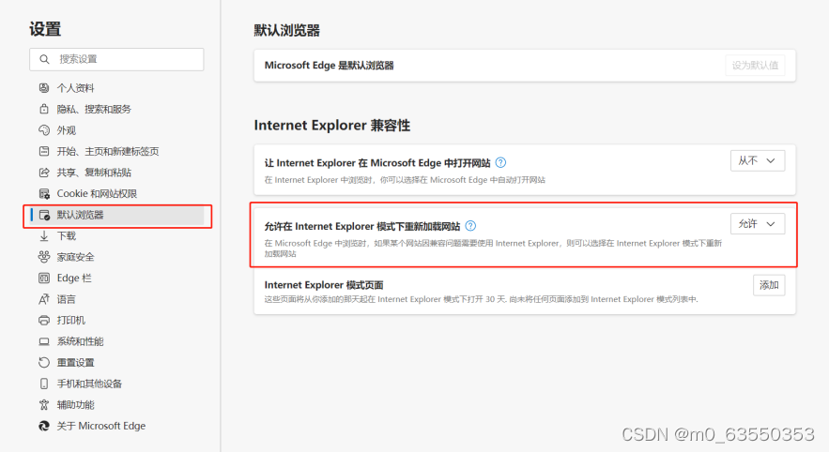Screen dimensions: 829x452
Task: Select 默认浏览器 in the sidebar
Action: point(116,215)
